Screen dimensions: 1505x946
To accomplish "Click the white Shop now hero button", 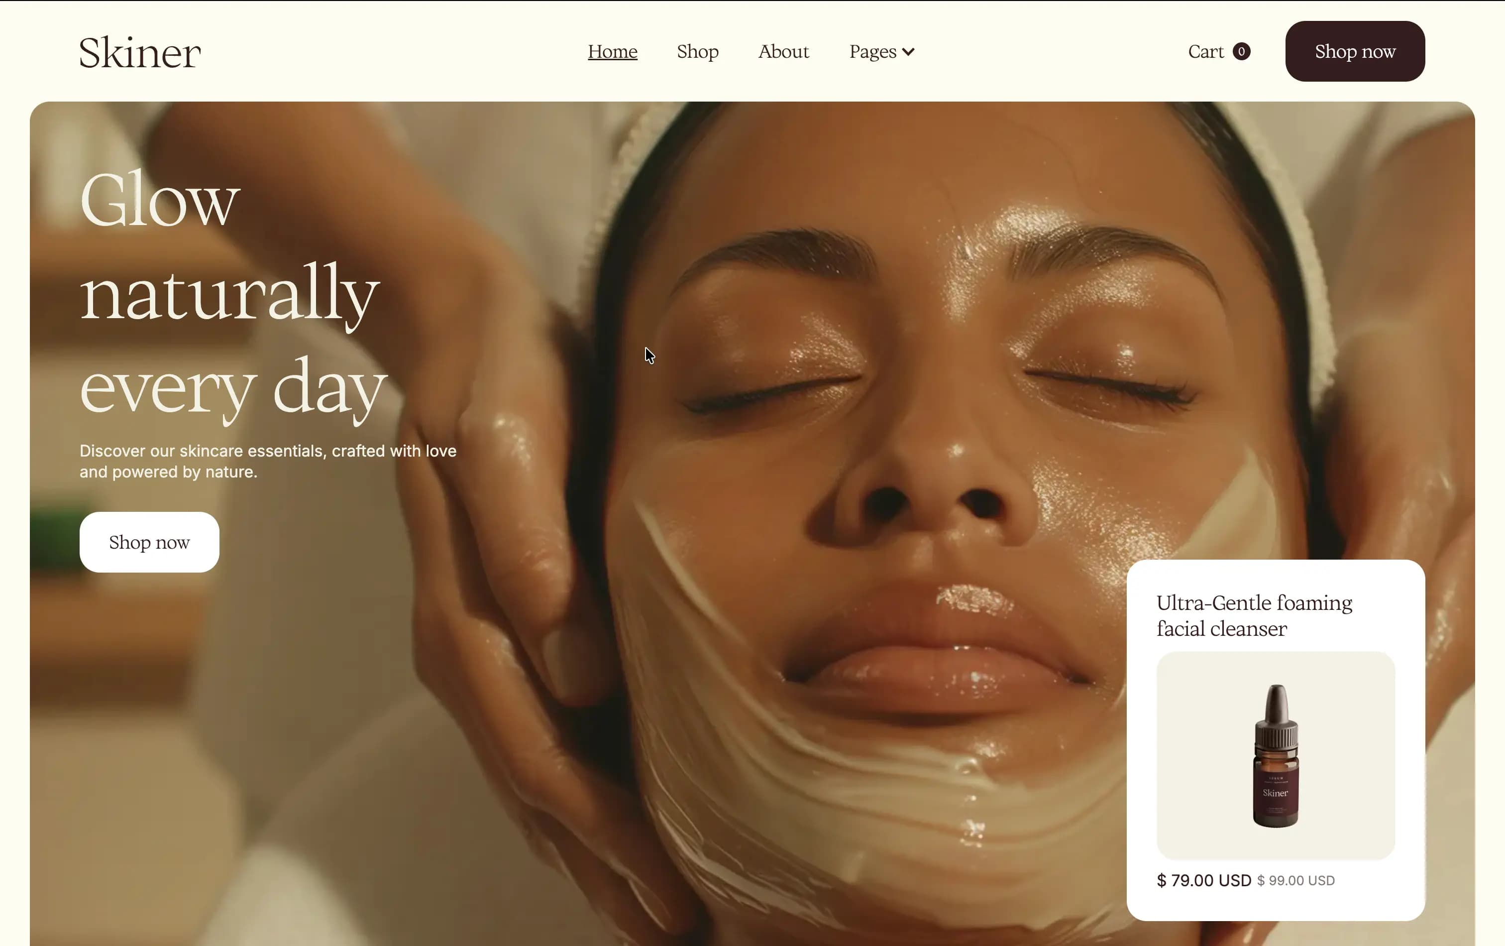I will (x=149, y=542).
